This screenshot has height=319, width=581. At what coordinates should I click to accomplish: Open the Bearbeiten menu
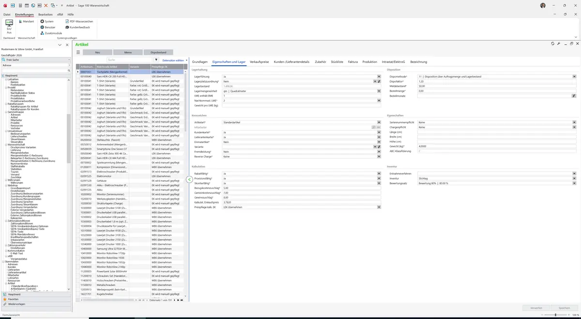(x=46, y=14)
